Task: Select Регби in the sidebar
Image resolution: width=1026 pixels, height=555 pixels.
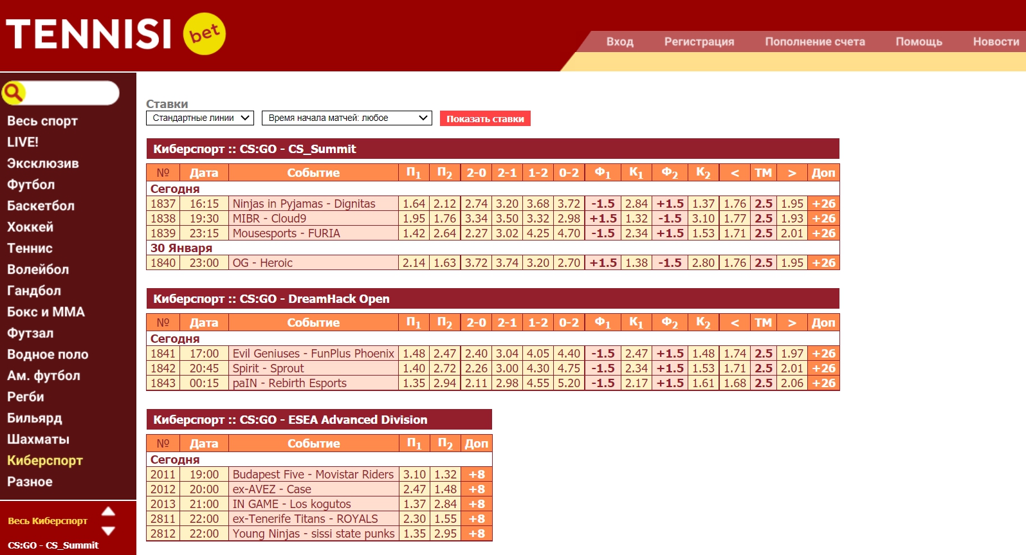Action: (26, 397)
